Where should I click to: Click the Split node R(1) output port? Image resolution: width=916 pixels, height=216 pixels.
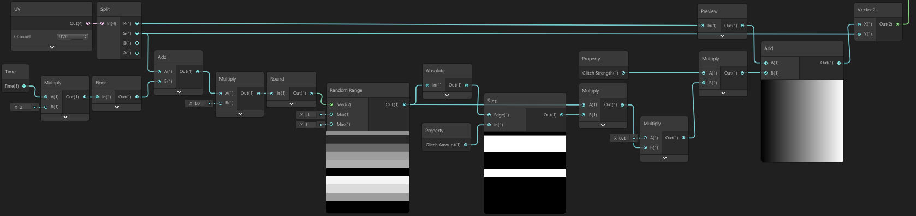point(137,23)
